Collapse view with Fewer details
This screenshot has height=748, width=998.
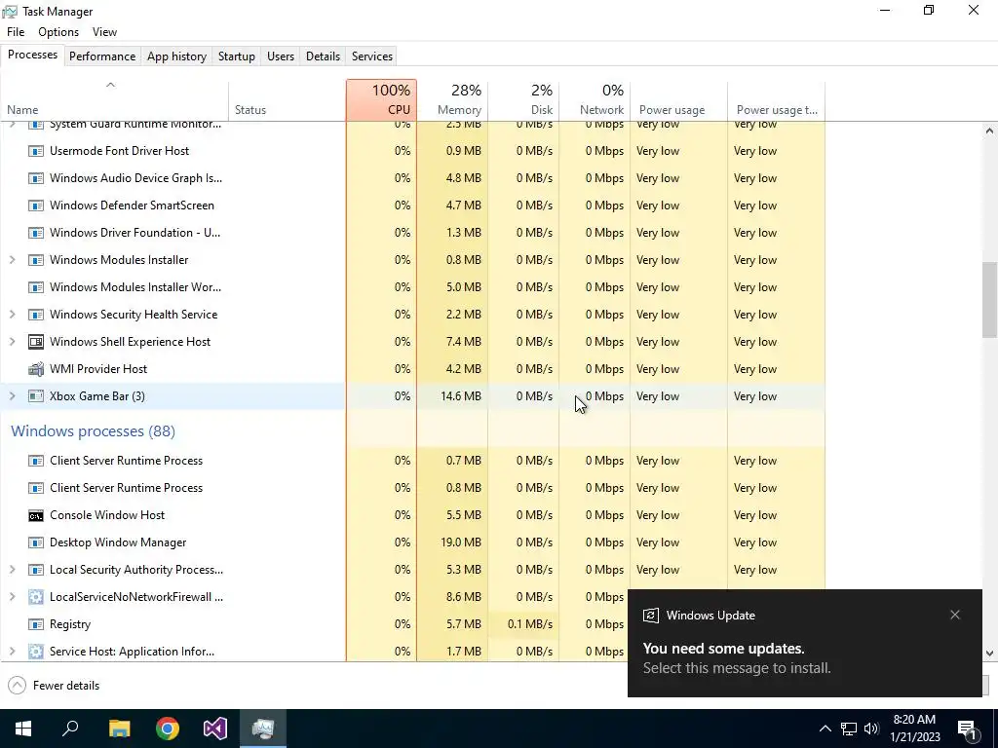point(55,686)
